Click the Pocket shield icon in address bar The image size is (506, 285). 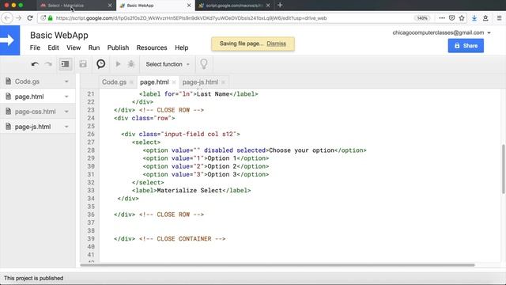pos(451,18)
